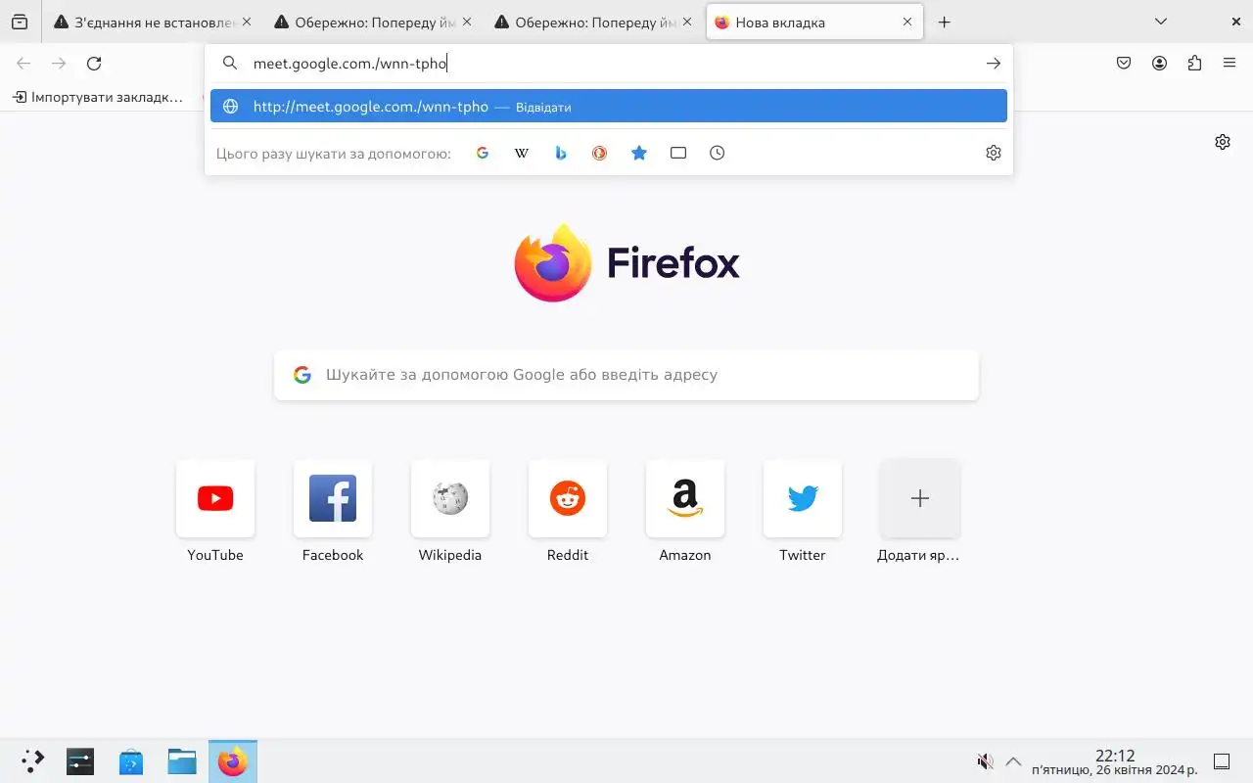The height and width of the screenshot is (783, 1253).
Task: Open Firefox View tab list icon
Action: [20, 22]
